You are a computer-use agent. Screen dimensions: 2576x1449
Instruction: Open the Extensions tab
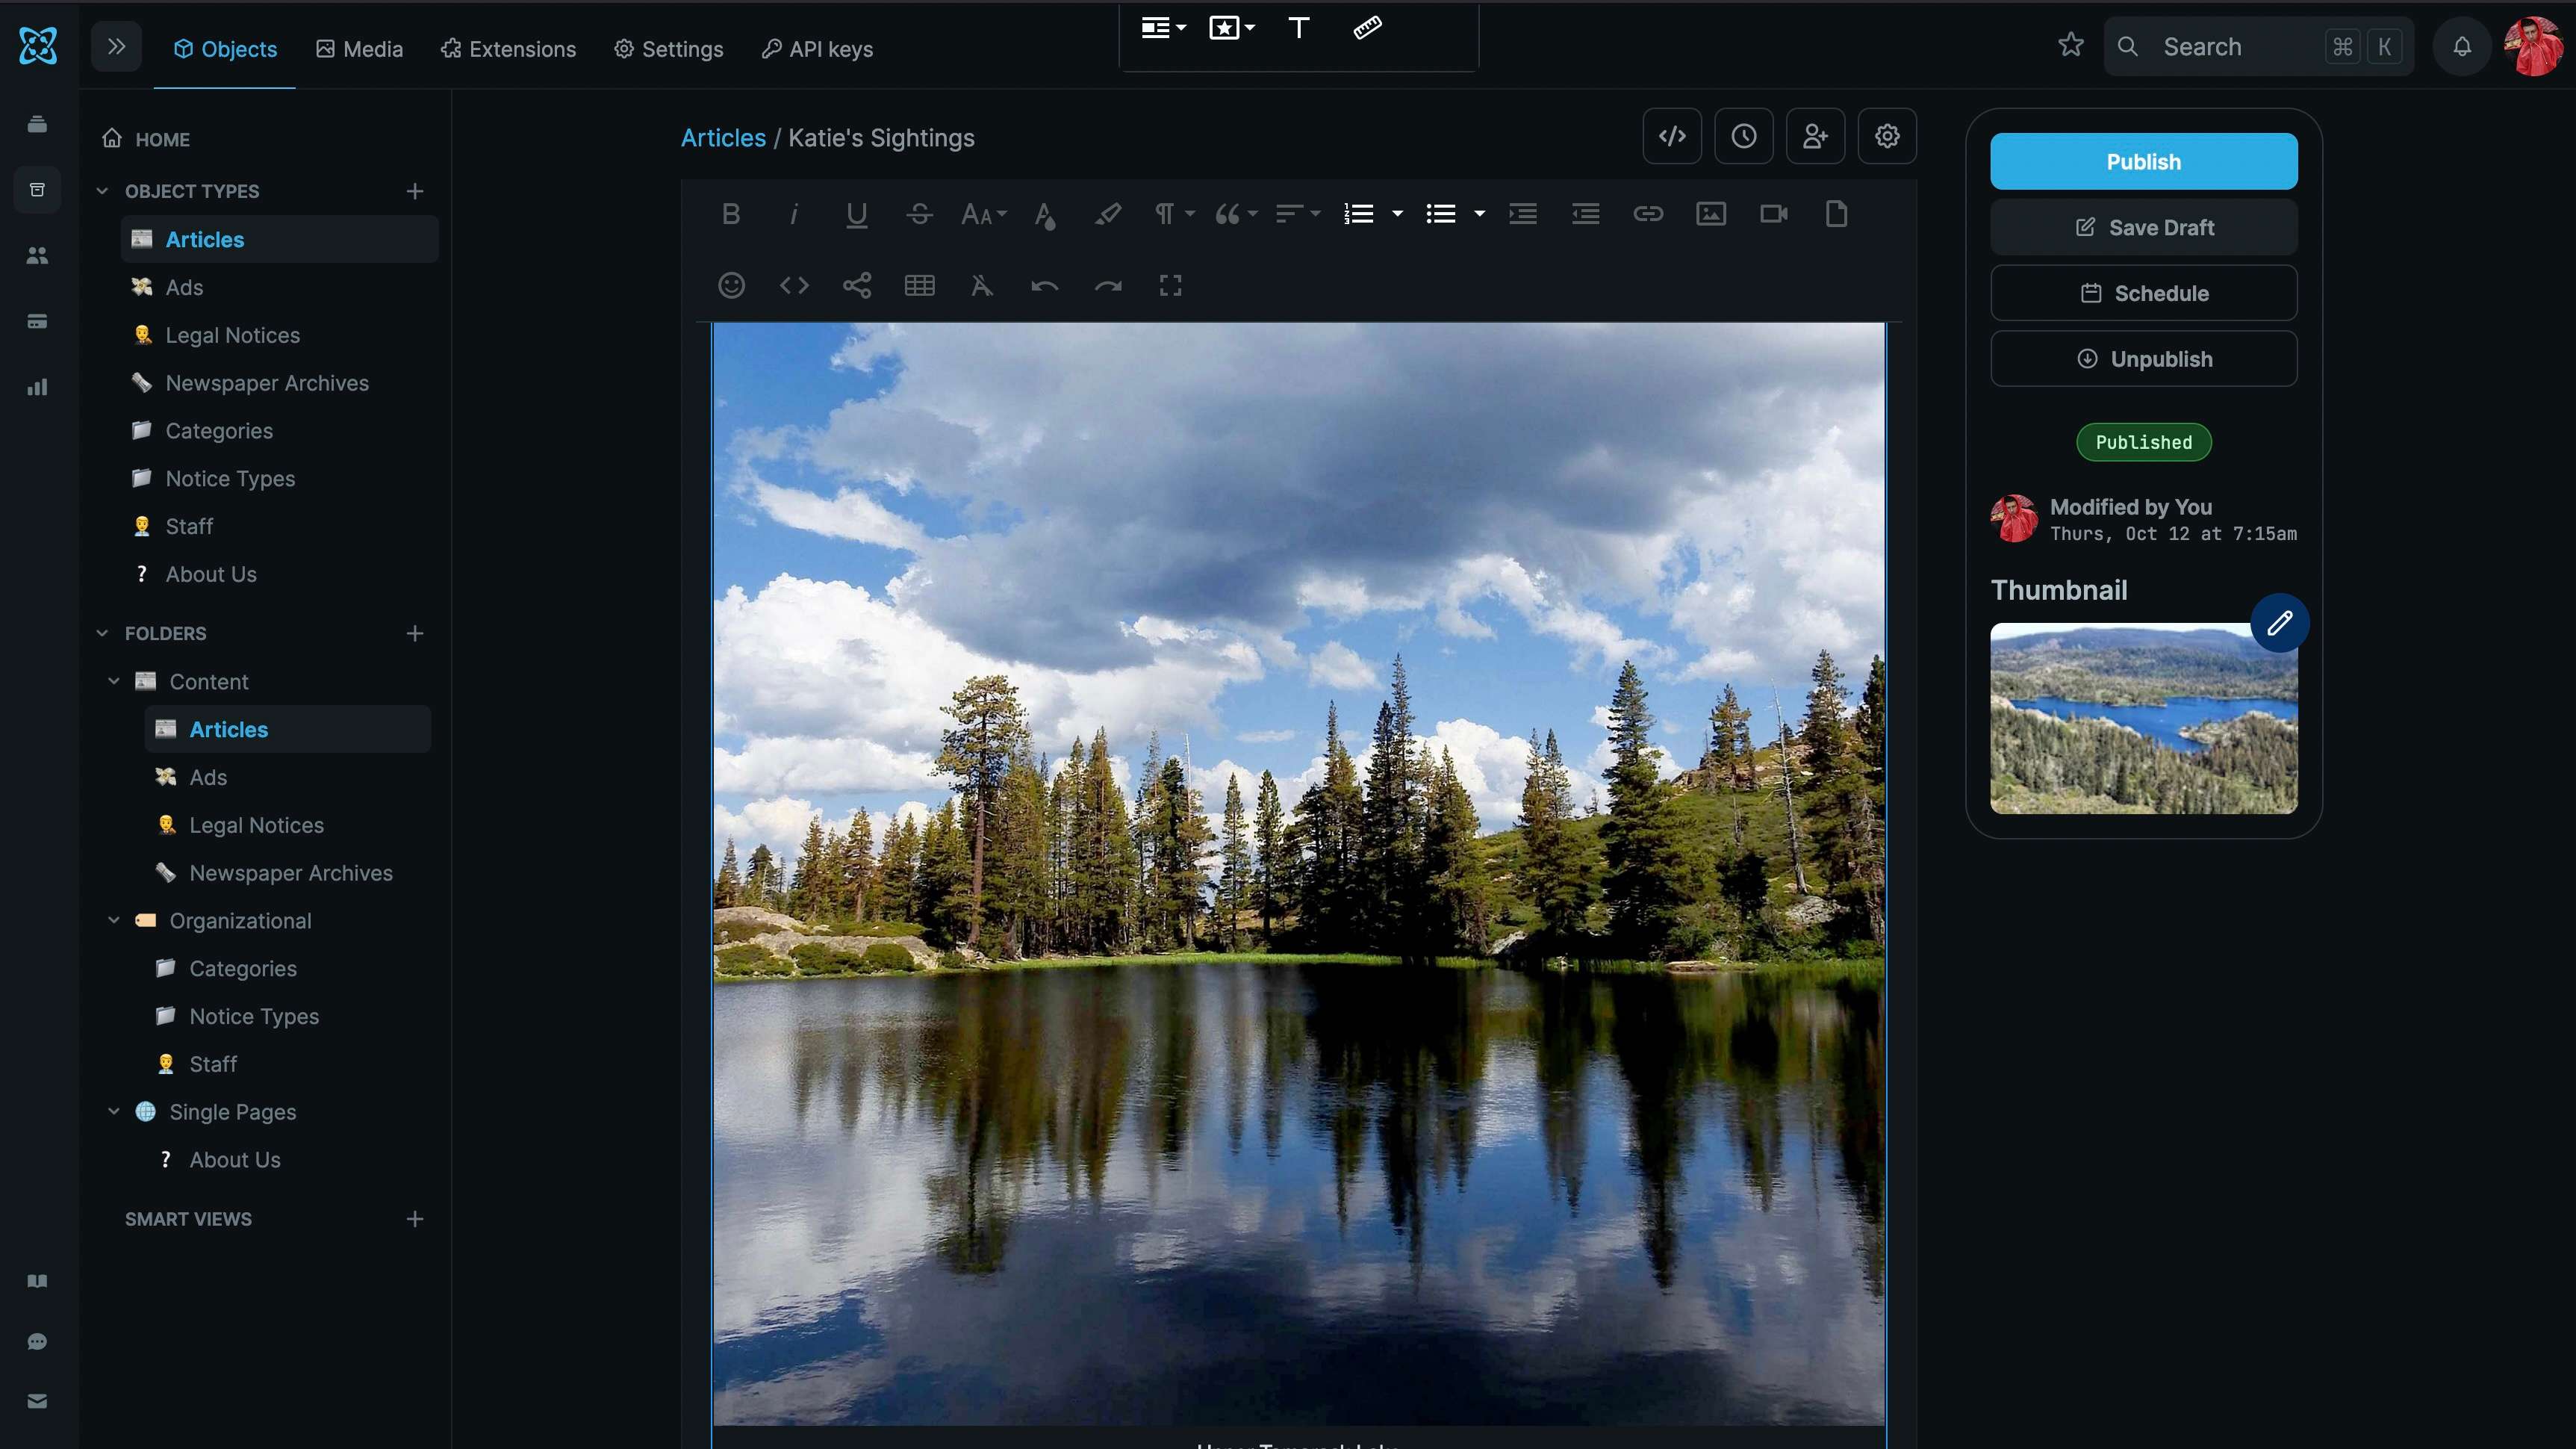(x=509, y=49)
